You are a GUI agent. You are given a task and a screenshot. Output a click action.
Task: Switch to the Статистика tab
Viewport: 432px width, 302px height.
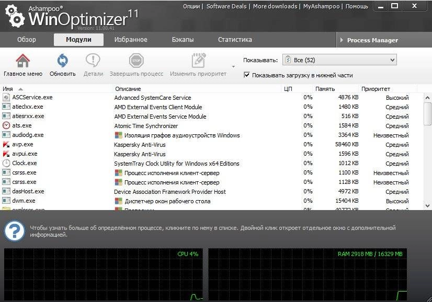235,39
